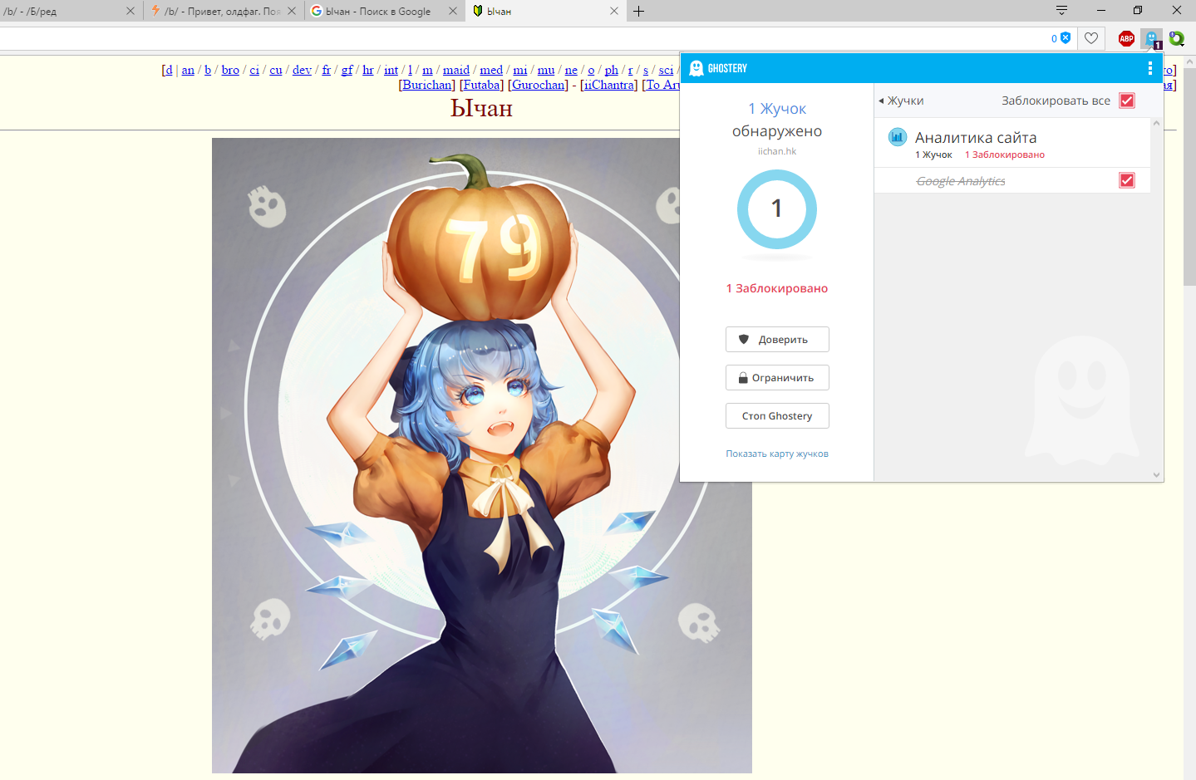Open the /ne/ board link
1196x780 pixels.
coord(571,70)
